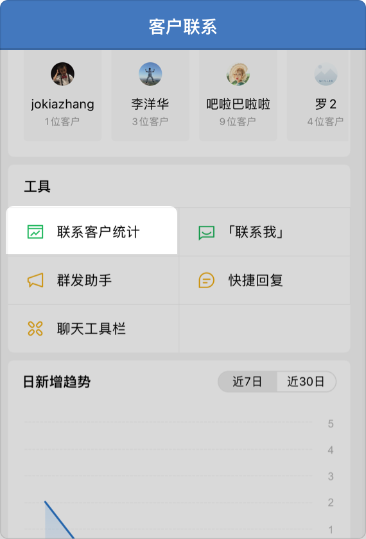Viewport: 366px width, 539px height.
Task: Tap 吧啦巴啦啦's avatar image
Action: tap(238, 74)
